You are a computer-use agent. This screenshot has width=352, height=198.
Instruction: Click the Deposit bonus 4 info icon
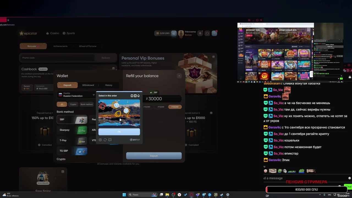[211, 113]
